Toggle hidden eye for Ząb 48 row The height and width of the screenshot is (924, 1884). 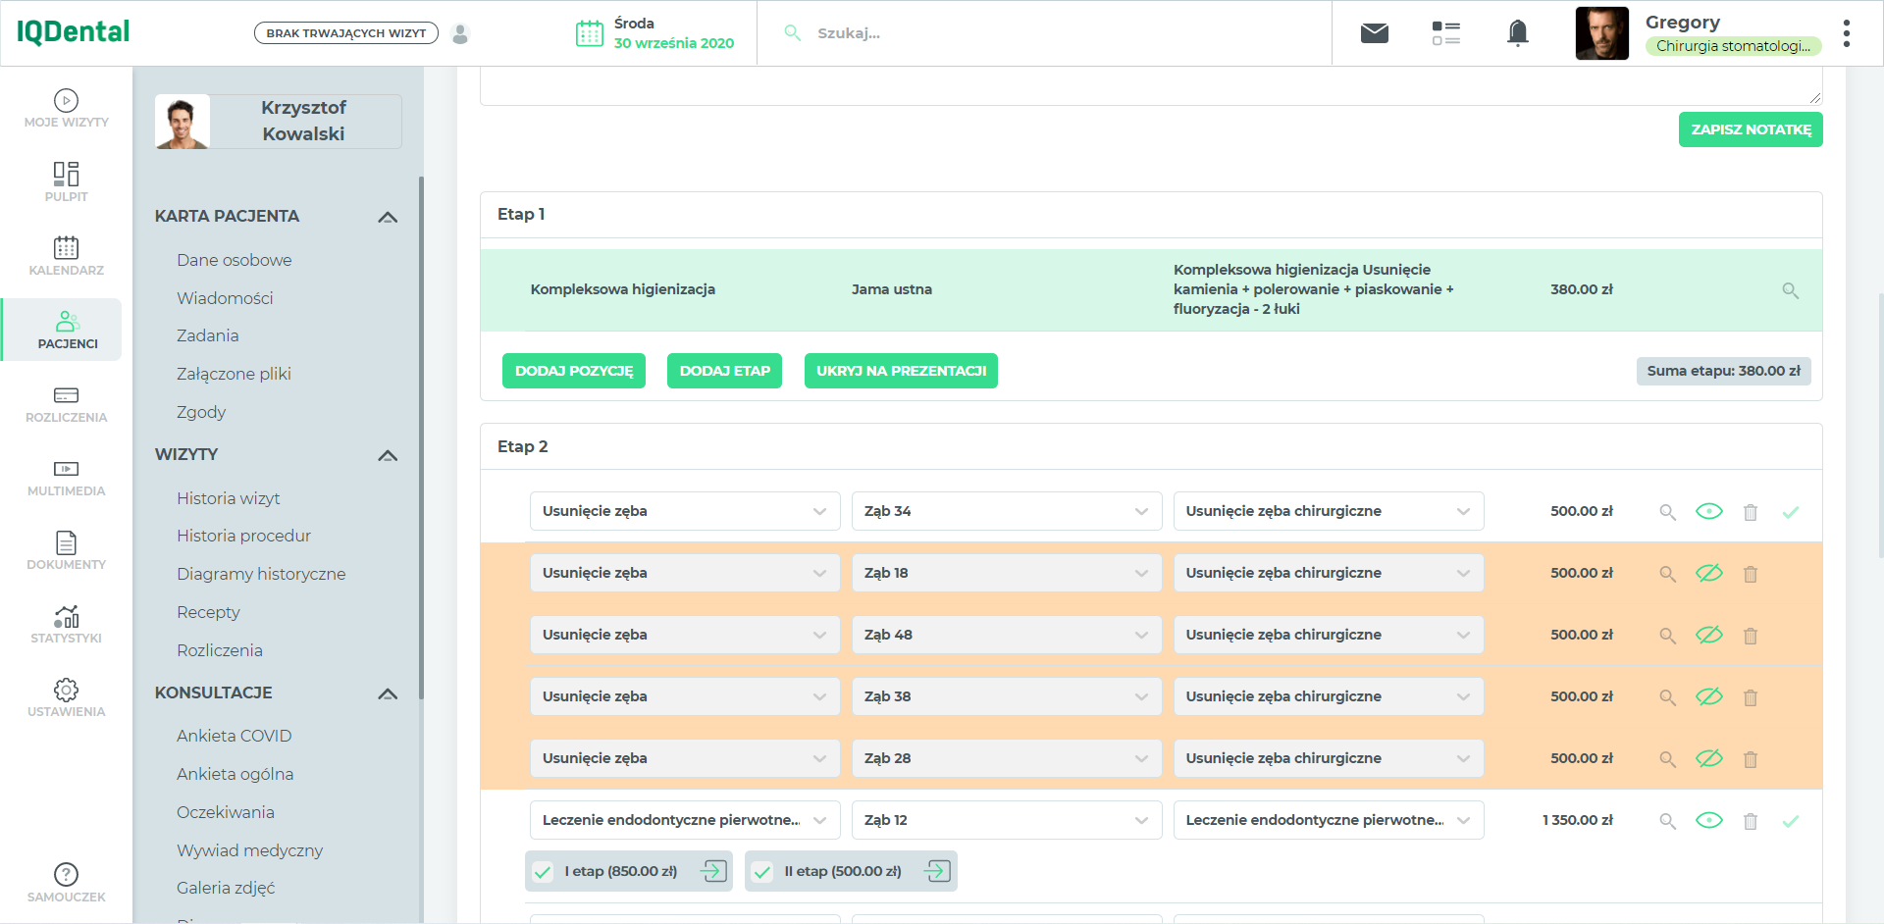[1709, 635]
